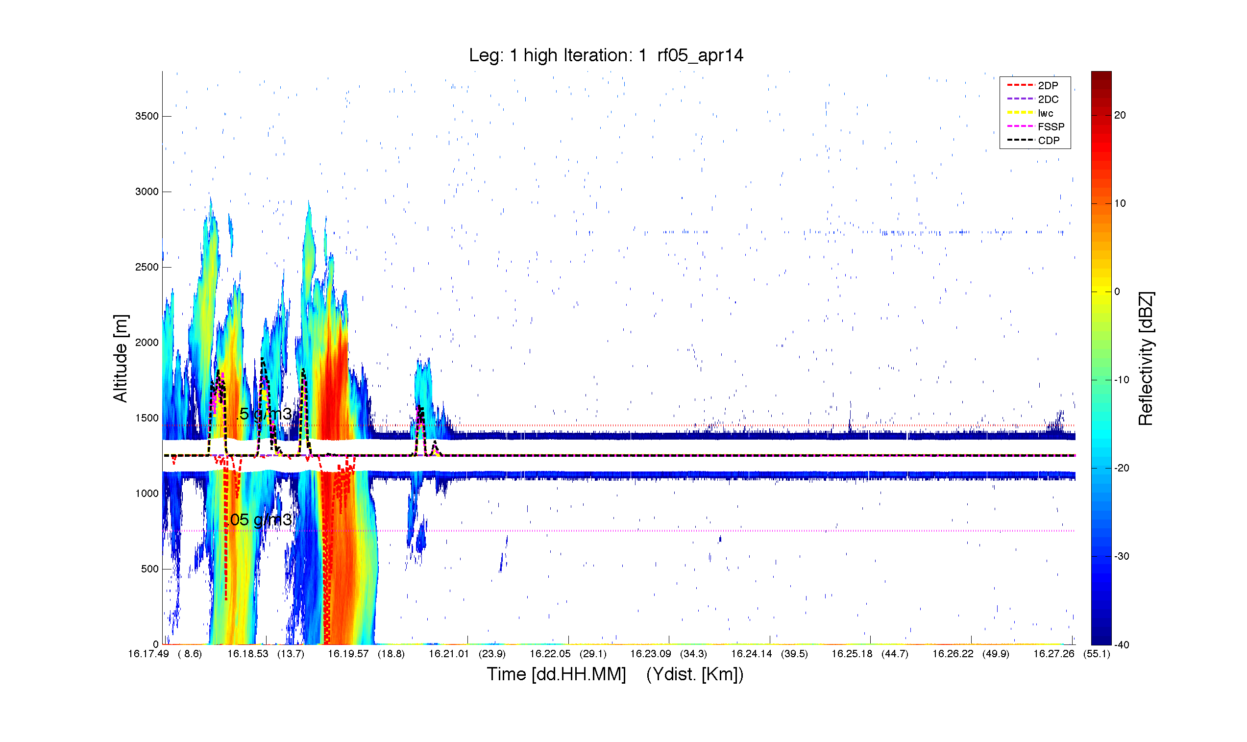Click the 3500 altitude tick label

tap(147, 116)
